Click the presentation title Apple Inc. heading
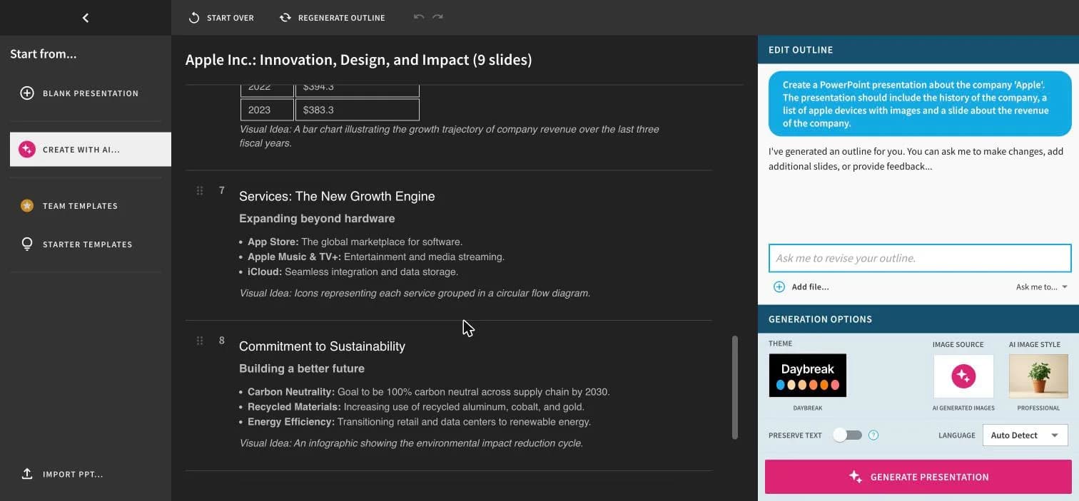This screenshot has height=501, width=1079. click(x=359, y=60)
